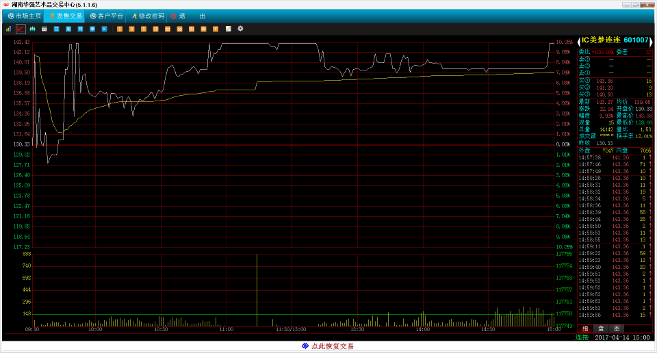Open the 市场主页 tab

[x=25, y=16]
